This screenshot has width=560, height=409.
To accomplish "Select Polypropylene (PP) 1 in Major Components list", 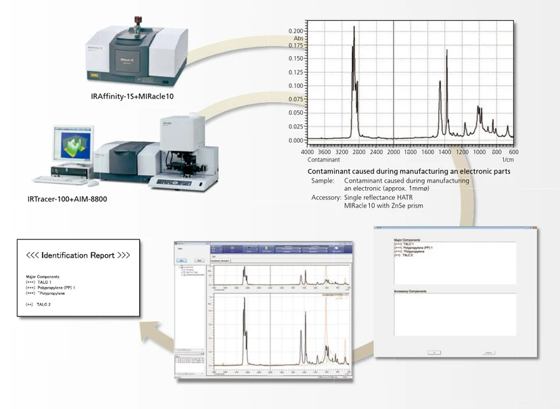I will point(418,248).
